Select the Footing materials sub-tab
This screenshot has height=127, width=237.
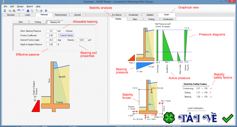(x=38, y=22)
